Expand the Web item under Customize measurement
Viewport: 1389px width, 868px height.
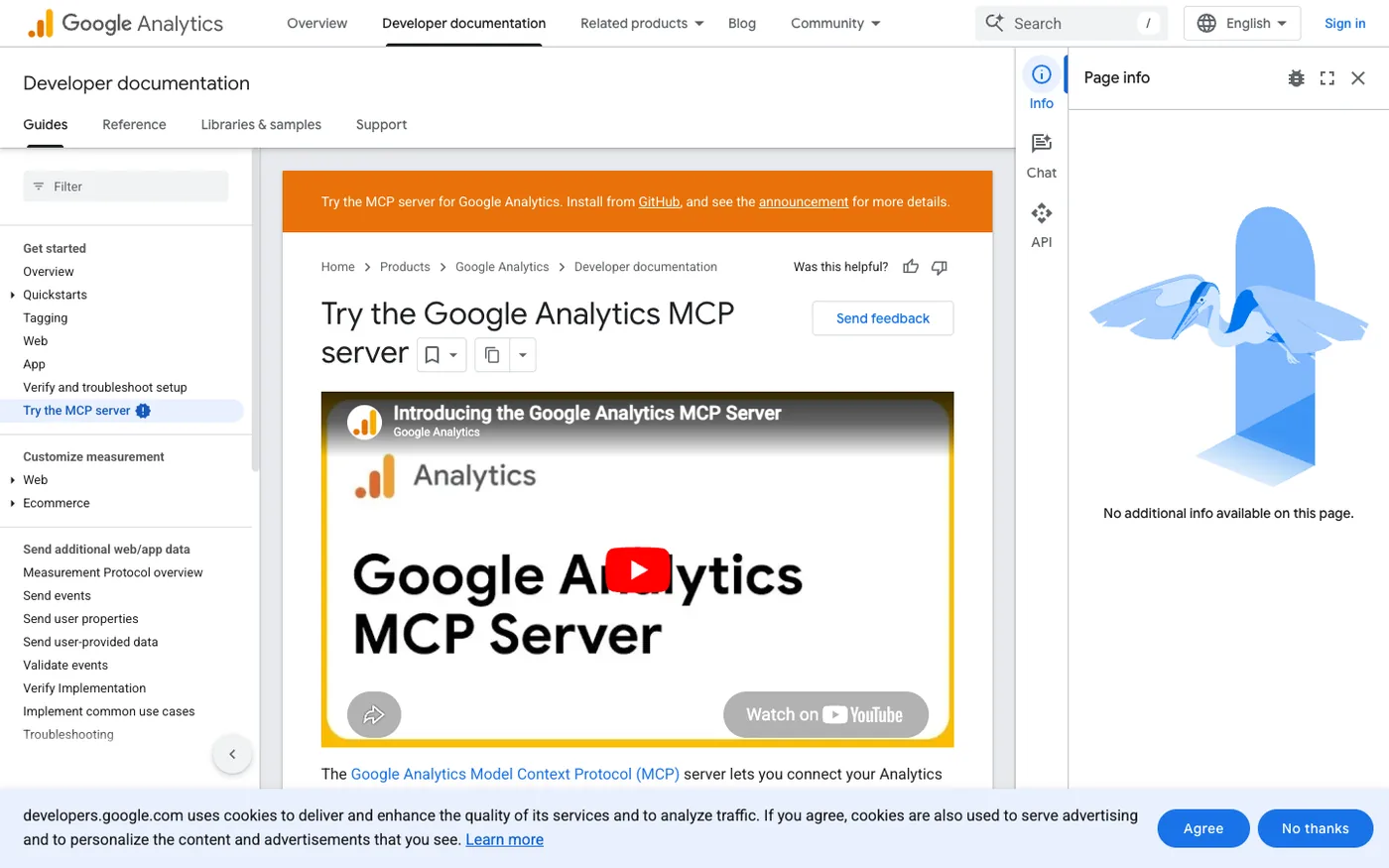13,480
